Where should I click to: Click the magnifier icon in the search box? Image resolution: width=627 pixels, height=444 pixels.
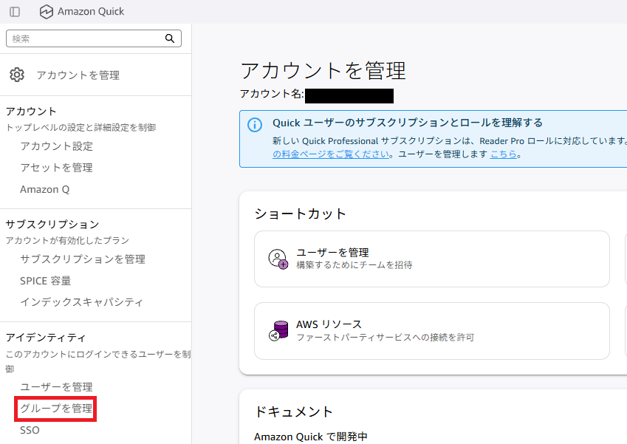[170, 38]
